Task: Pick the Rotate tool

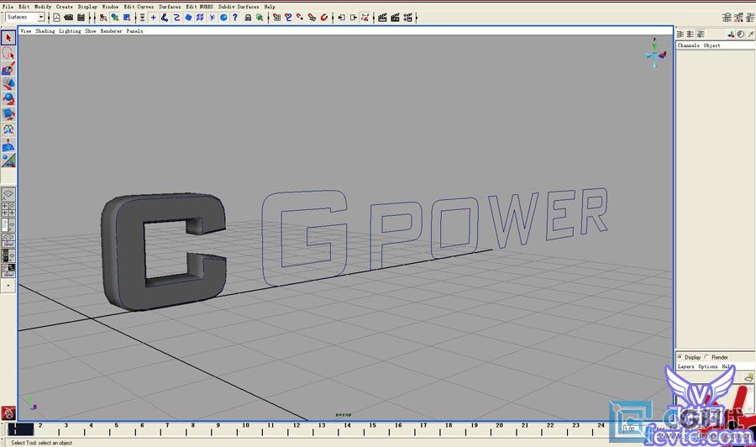Action: click(x=8, y=99)
